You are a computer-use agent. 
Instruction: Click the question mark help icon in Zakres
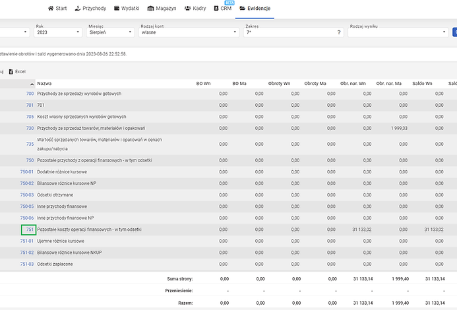(x=338, y=32)
